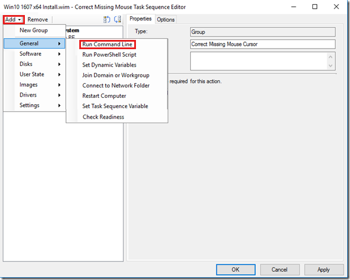Select Set Task Sequence Variable
This screenshot has height=280, width=350.
click(117, 106)
